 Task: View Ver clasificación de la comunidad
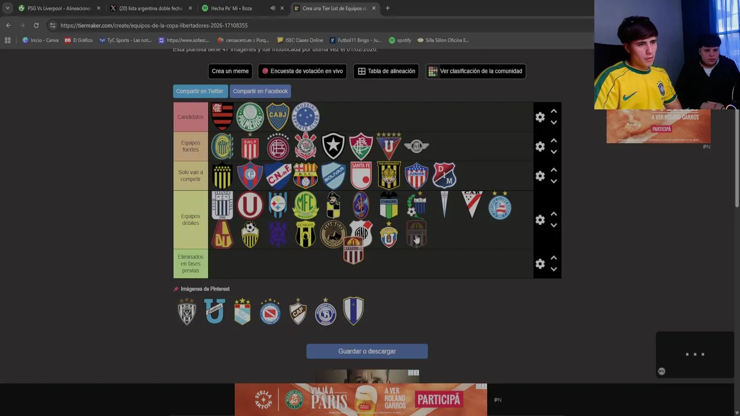[476, 71]
